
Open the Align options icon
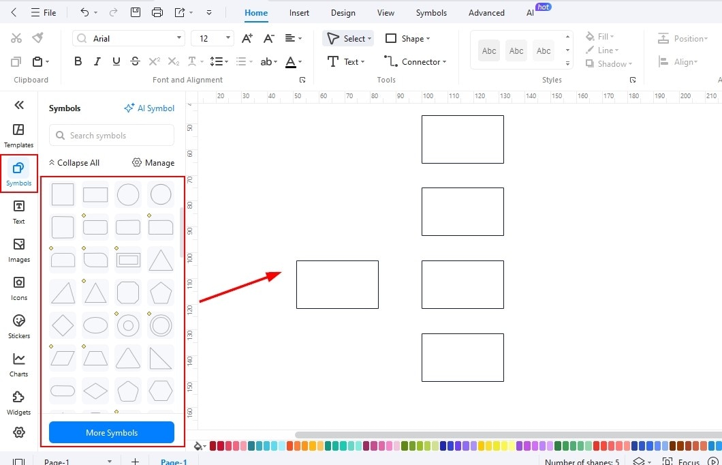click(678, 61)
